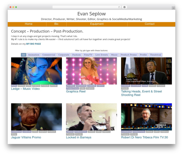This screenshot has height=155, width=183.
Task: Open the Graphics Reel title link
Action: click(x=76, y=92)
